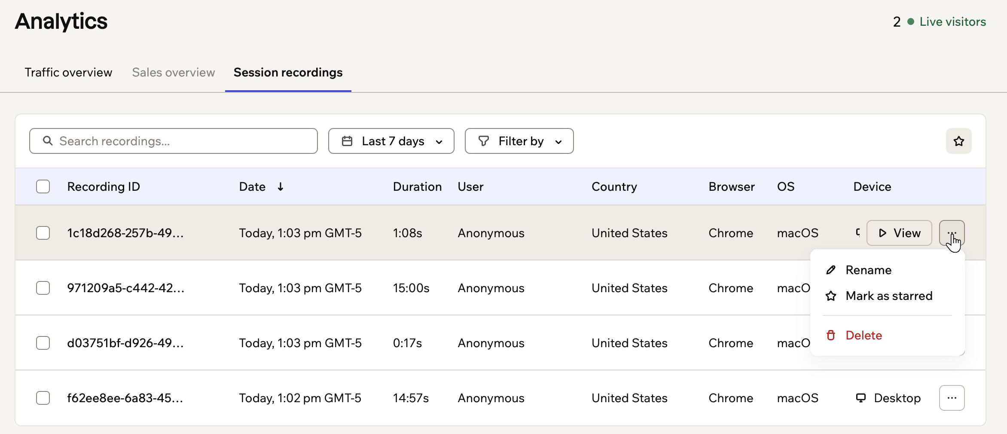Sort by the Date column header
Viewport: 1007px width, 434px height.
click(x=252, y=186)
